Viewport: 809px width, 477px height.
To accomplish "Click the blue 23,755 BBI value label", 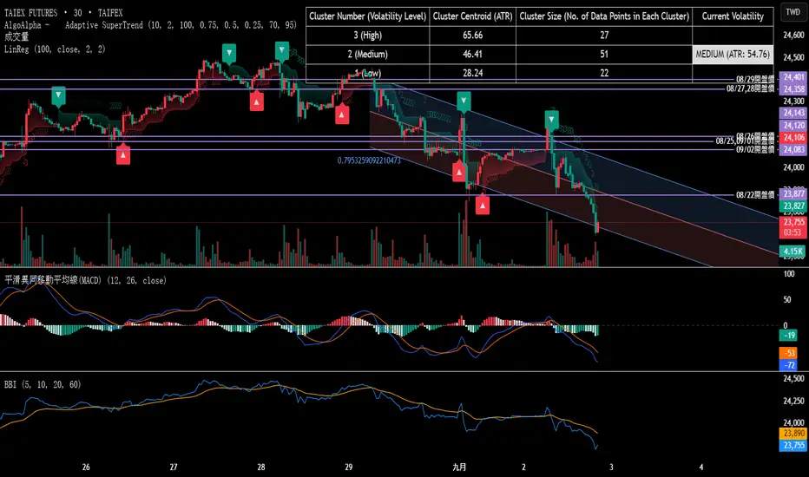I will (x=793, y=446).
